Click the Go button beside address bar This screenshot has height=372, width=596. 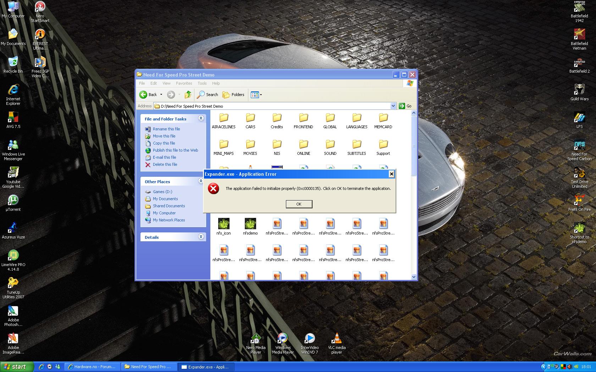405,106
